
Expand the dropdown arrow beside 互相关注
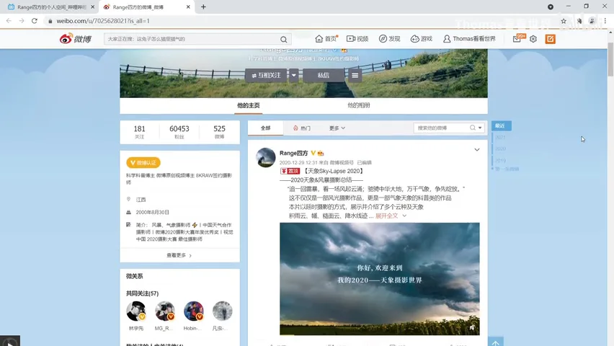294,75
